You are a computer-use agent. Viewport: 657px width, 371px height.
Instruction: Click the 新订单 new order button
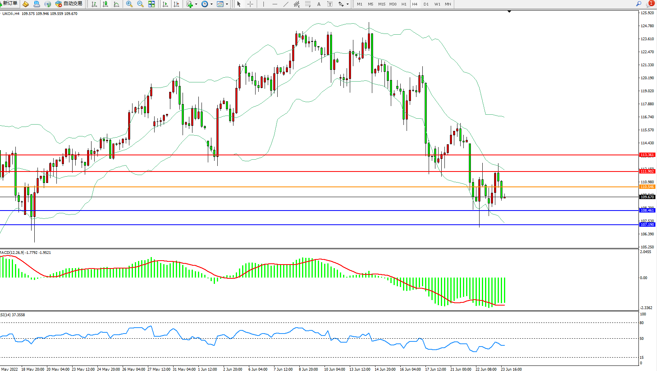[9, 4]
